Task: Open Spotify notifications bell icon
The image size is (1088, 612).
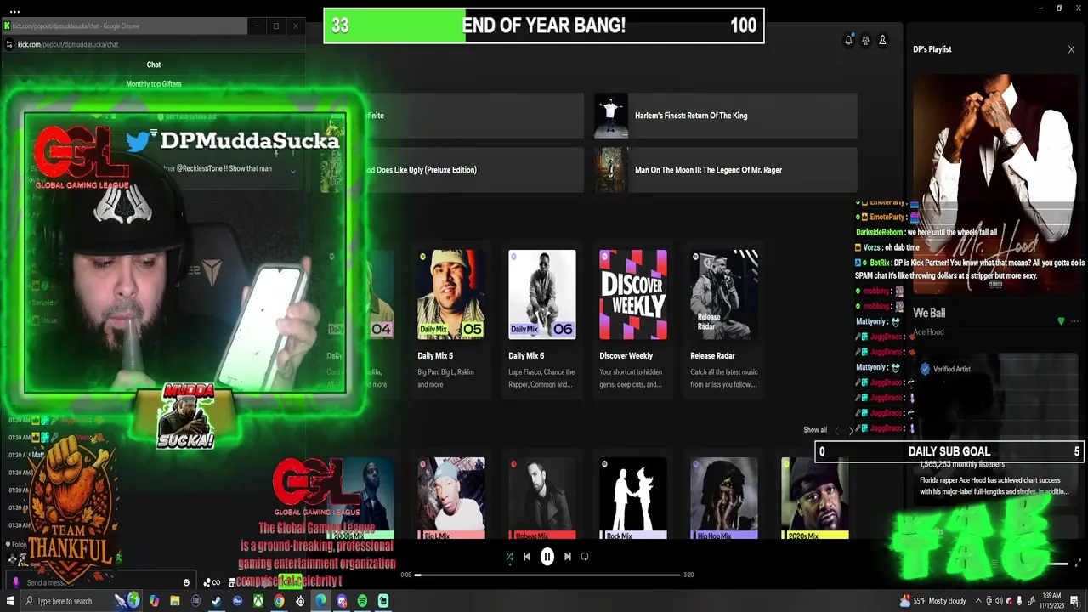Action: click(x=848, y=40)
